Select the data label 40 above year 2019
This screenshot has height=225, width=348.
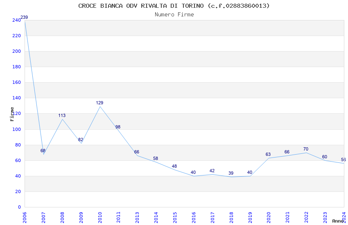[250, 173]
